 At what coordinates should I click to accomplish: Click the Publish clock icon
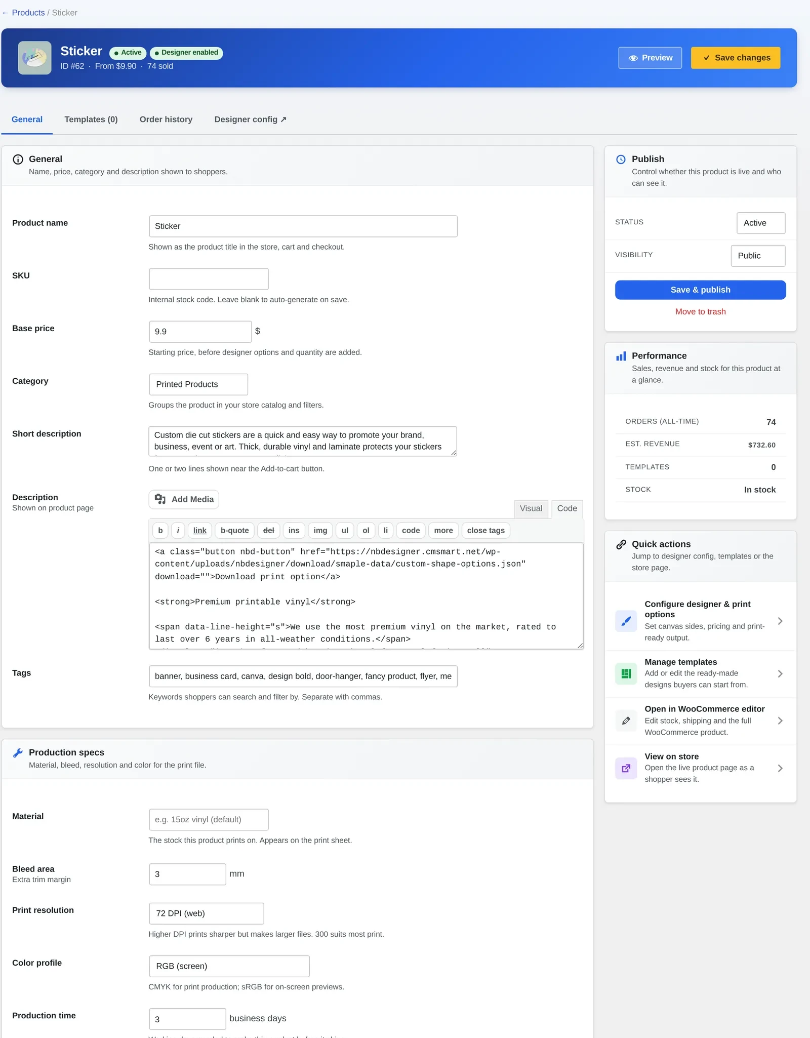tap(621, 159)
